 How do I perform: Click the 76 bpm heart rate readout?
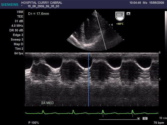[159, 123]
